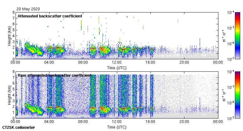Viewport: 243px width, 131px height.
Task: Click the 10-5 label on the top colorbar
Action: 231,28
